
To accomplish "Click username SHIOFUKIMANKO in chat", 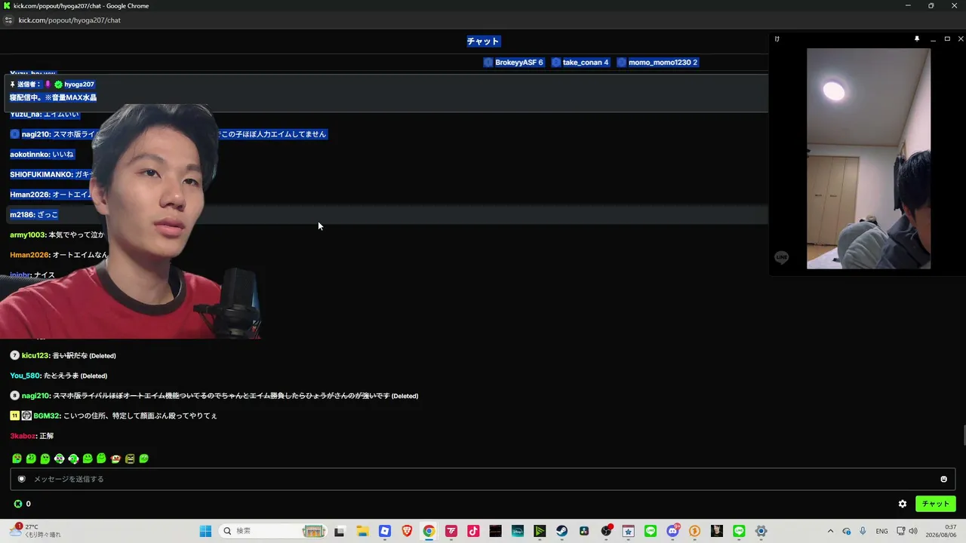I will coord(41,175).
